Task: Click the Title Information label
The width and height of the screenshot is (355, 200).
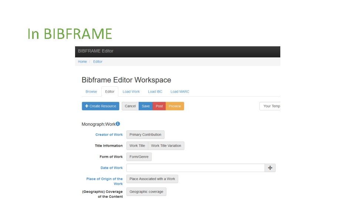Action: [x=109, y=146]
